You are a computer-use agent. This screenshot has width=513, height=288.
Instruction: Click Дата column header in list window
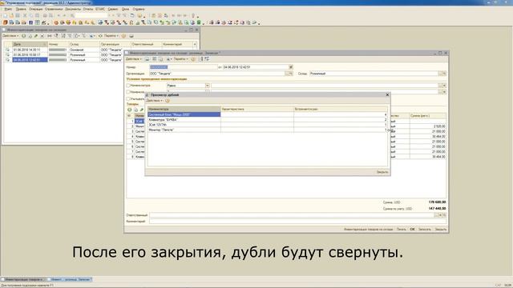pyautogui.click(x=30, y=44)
